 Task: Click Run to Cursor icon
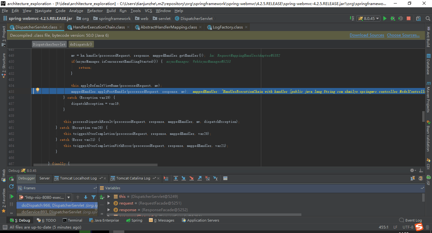(215, 178)
